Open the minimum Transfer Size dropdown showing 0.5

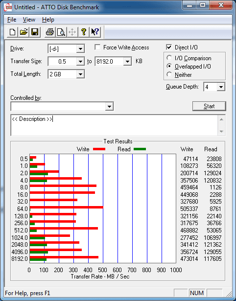pos(80,62)
